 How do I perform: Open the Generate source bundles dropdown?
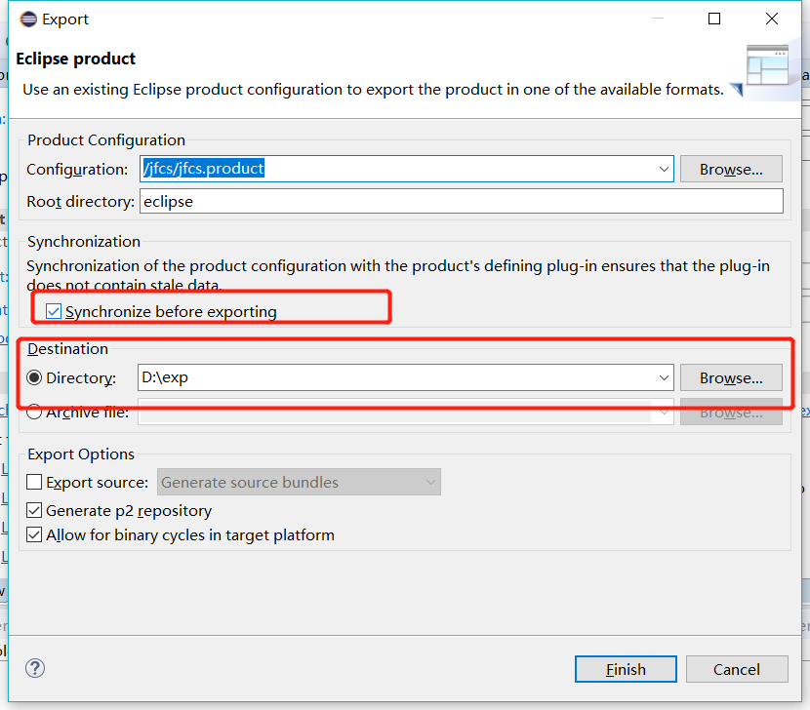(299, 482)
